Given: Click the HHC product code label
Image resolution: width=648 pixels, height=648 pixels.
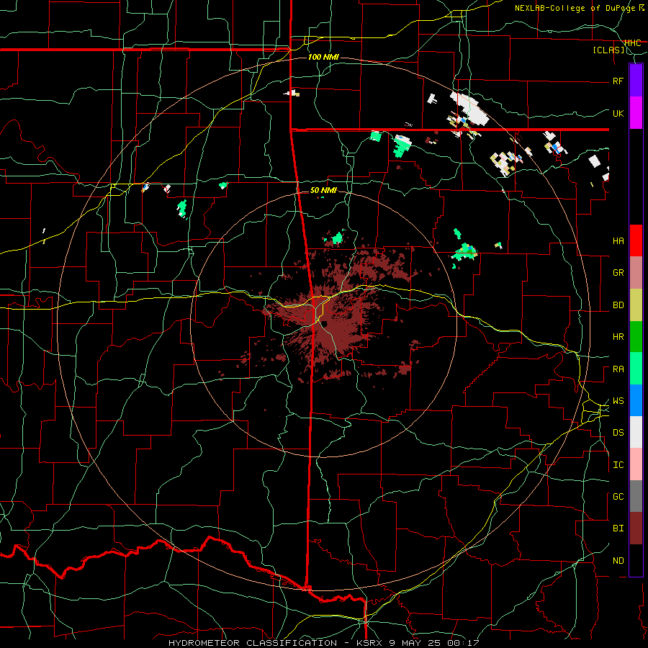Looking at the screenshot, I should (632, 42).
